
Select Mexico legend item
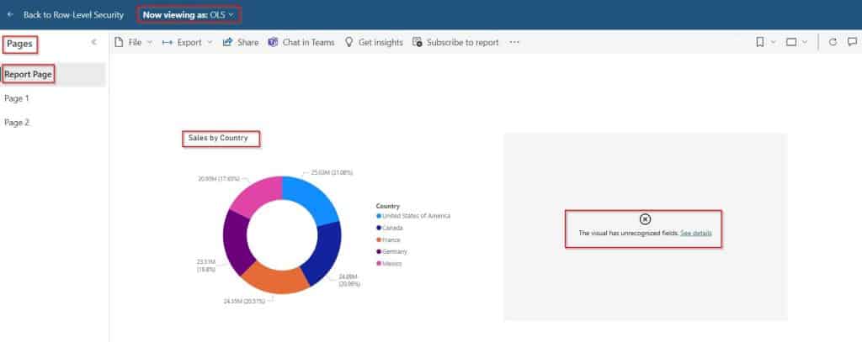pos(389,264)
